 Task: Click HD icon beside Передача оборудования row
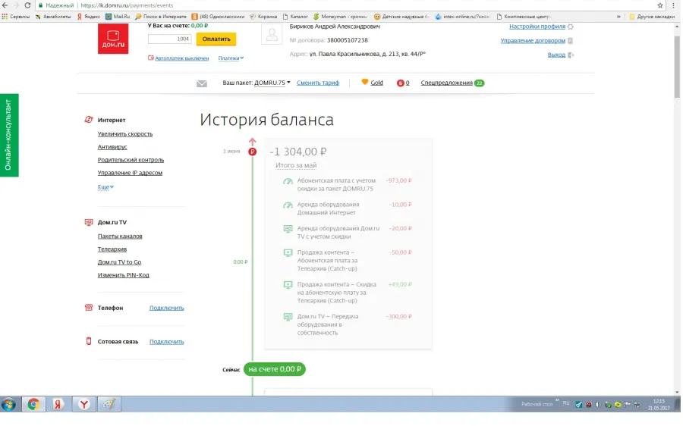288,317
